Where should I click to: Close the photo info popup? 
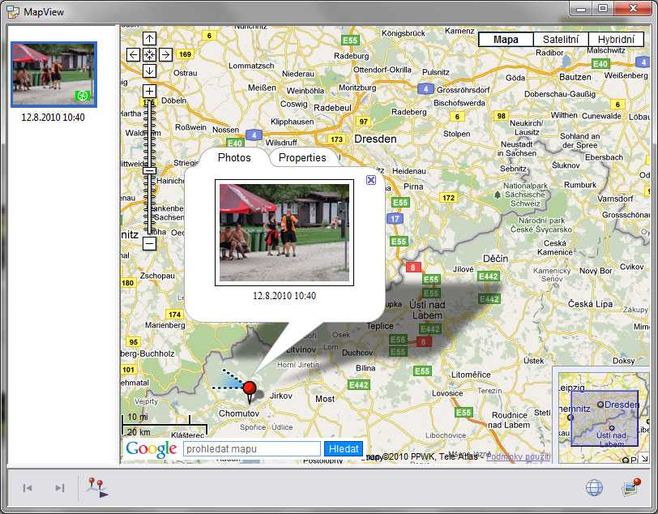(371, 180)
